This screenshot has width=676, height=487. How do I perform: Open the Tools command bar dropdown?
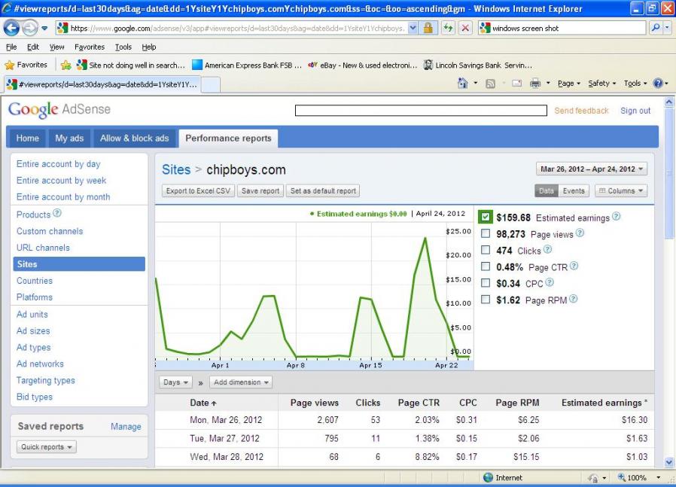click(x=635, y=84)
